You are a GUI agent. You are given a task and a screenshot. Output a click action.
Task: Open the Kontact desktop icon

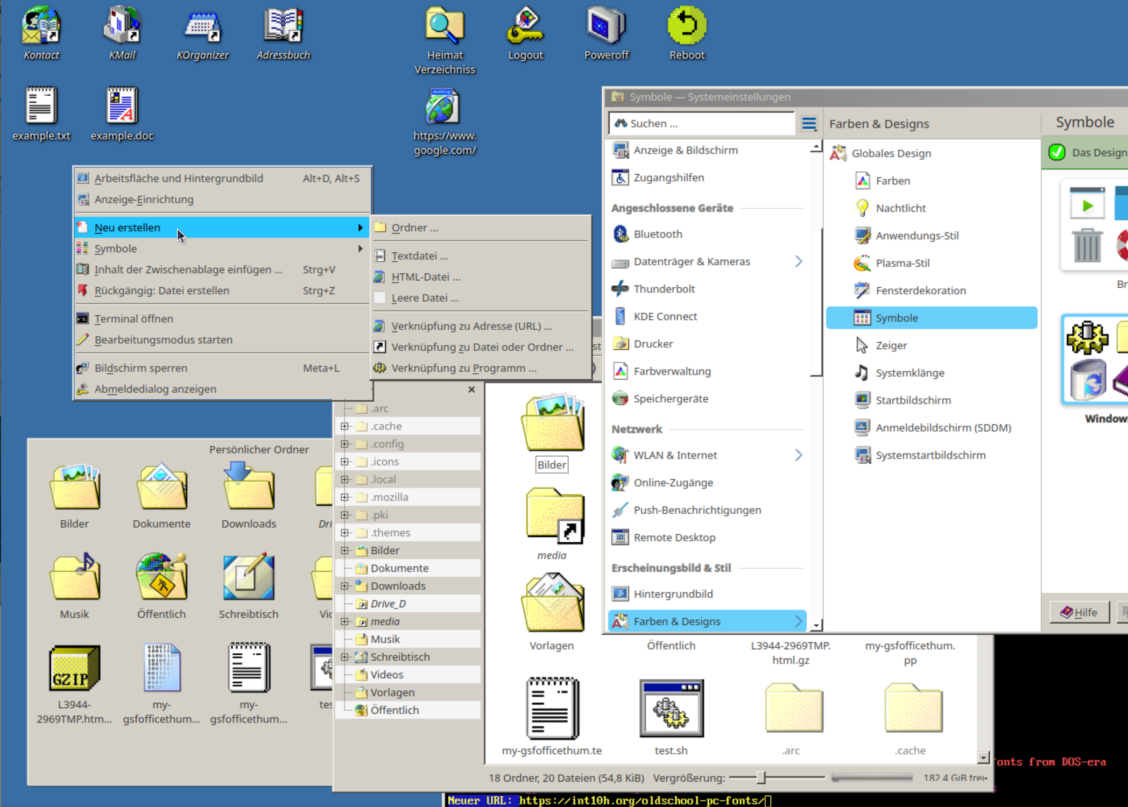click(x=41, y=33)
